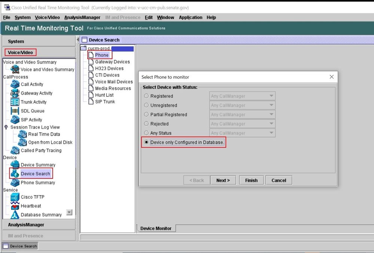Select the Rejected radio button
Screen dimensions: 374x253
click(x=146, y=124)
